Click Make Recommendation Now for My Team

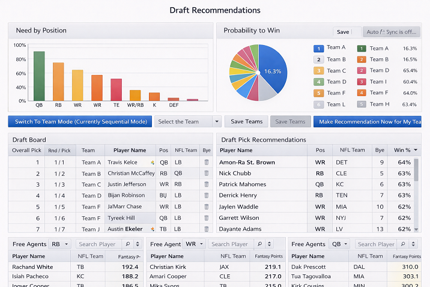(x=368, y=121)
